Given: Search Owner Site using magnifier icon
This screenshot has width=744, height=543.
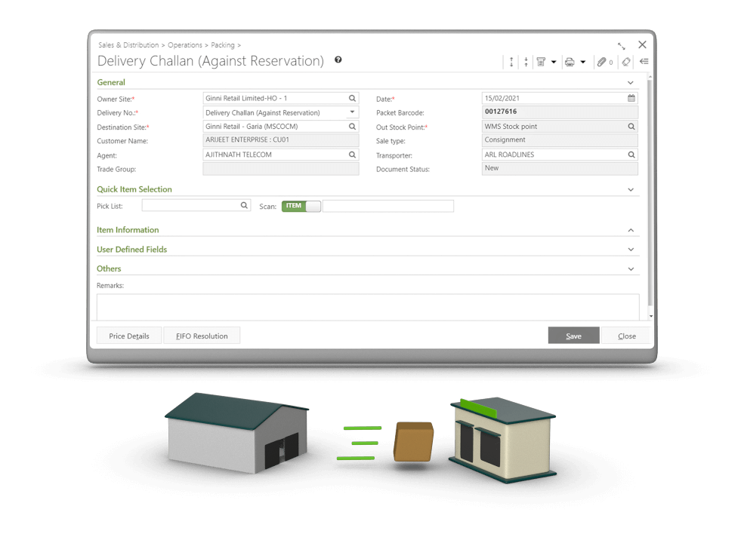Looking at the screenshot, I should pos(352,98).
